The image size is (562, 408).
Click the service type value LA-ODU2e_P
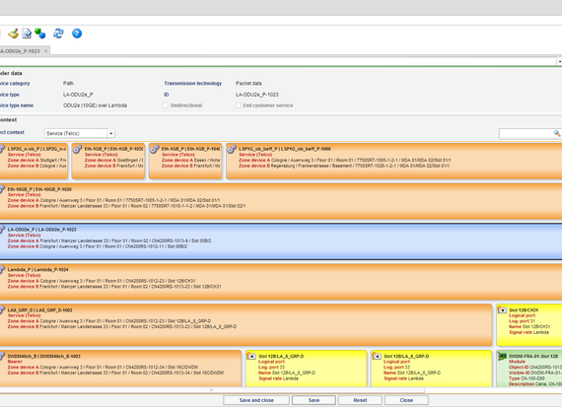click(78, 95)
